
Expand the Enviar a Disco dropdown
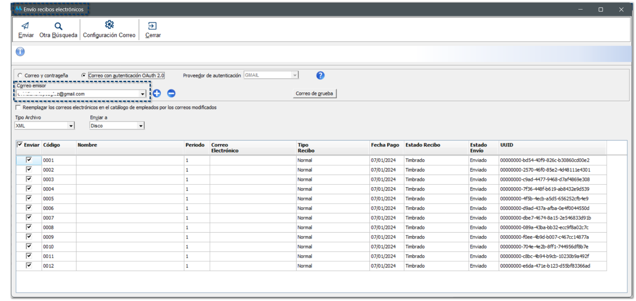[141, 126]
